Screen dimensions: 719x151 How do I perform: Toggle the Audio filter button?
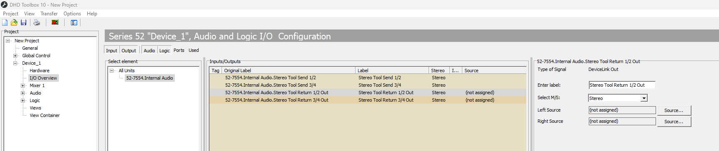tap(149, 50)
